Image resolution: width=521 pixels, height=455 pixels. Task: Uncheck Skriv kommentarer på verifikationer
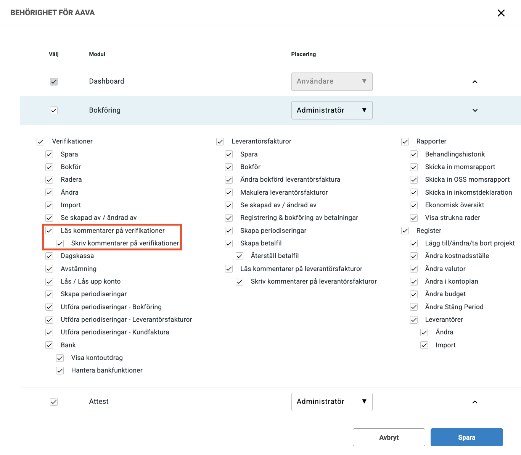(x=60, y=244)
